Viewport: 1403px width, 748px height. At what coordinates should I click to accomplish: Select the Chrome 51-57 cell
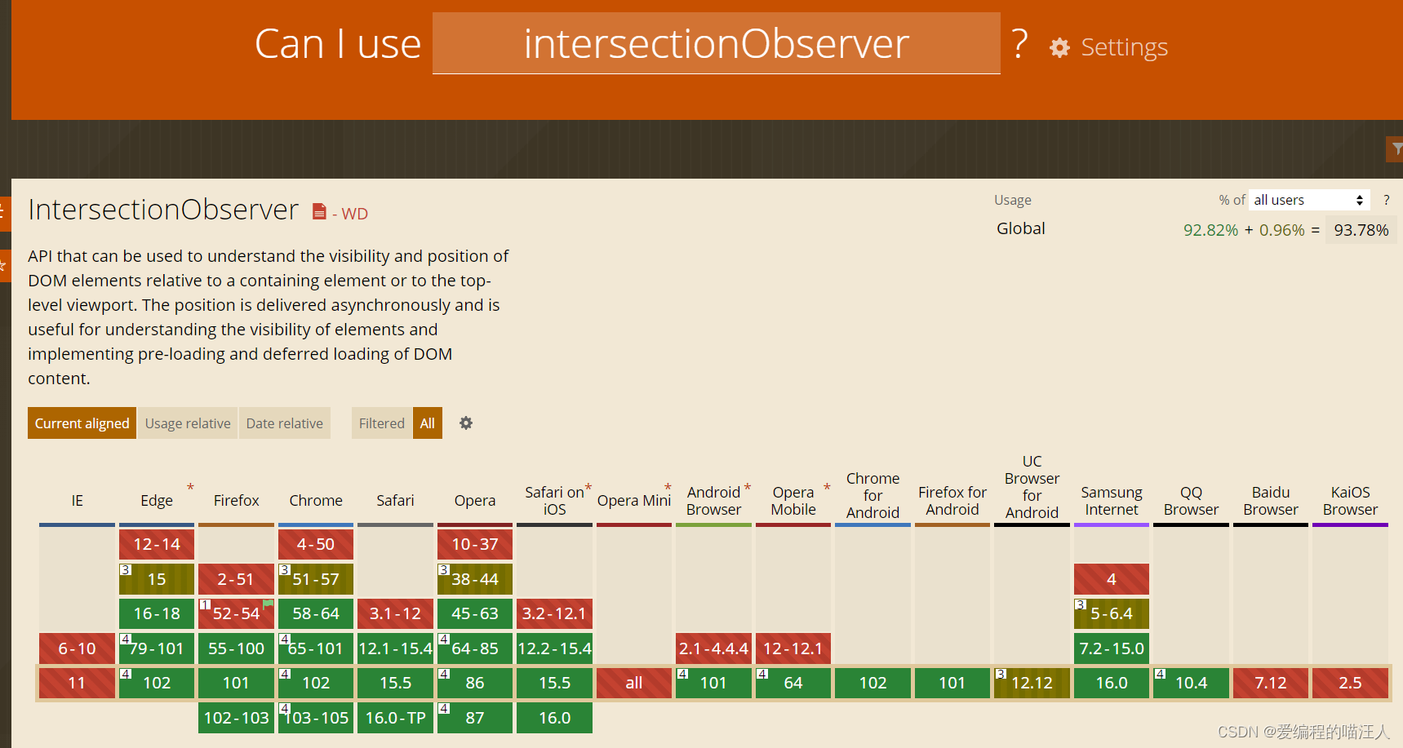(316, 579)
